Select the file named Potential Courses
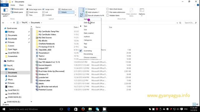This screenshot has height=112, width=200. tap(45, 90)
